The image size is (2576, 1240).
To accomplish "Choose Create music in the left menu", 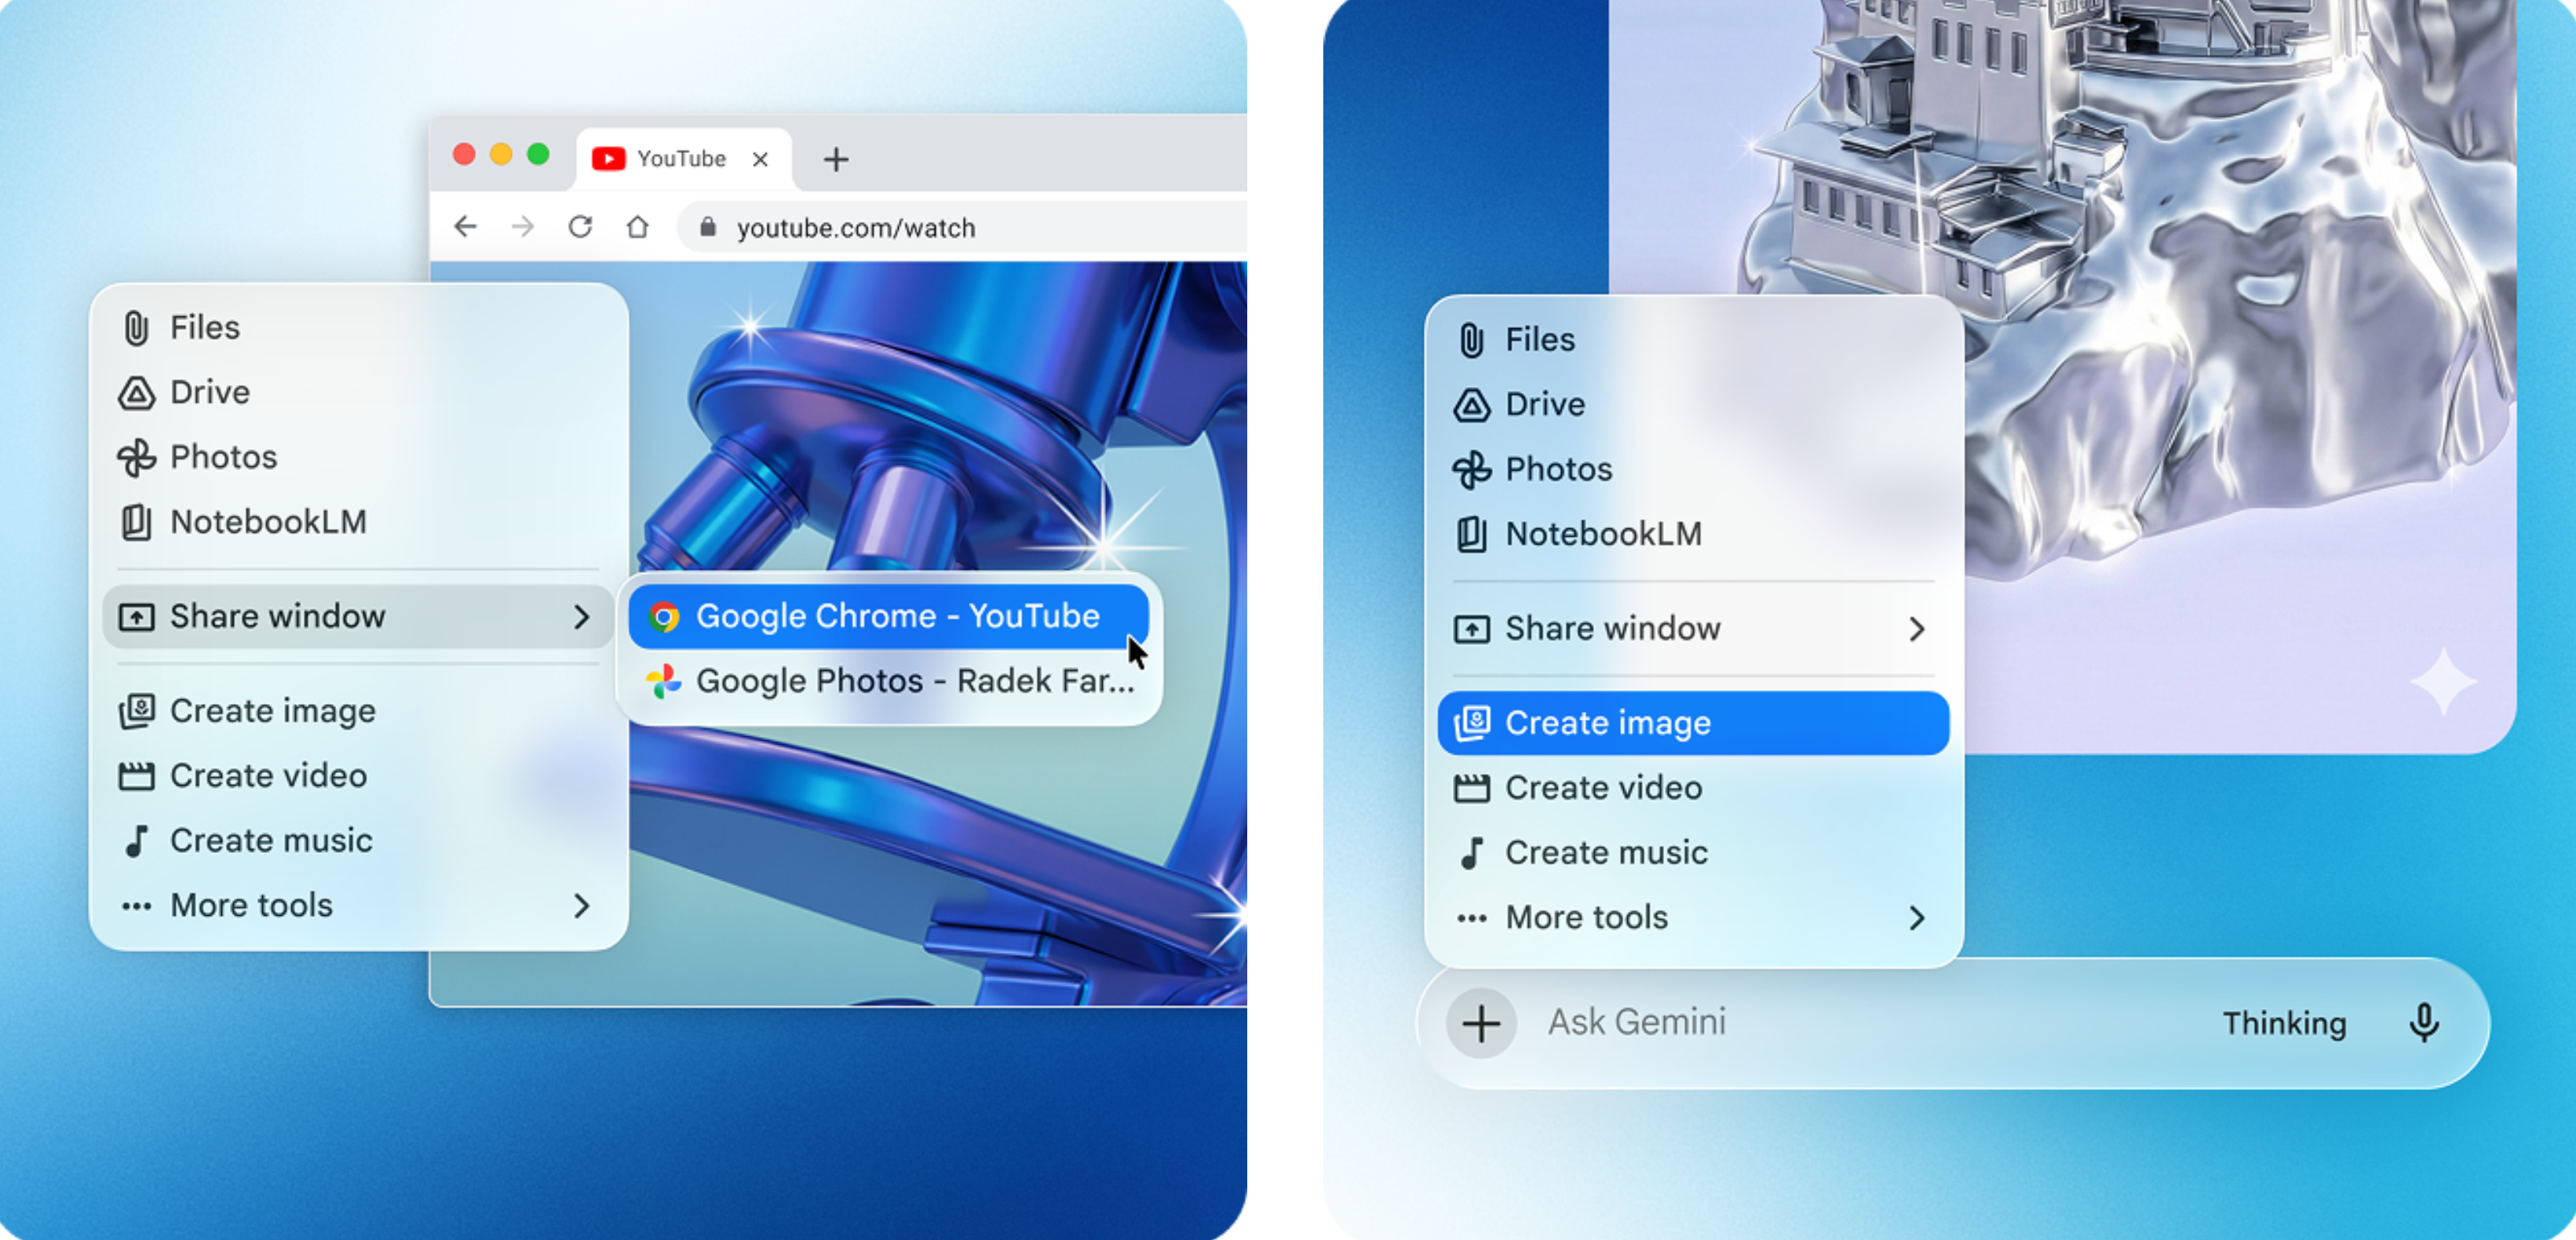I will click(270, 840).
